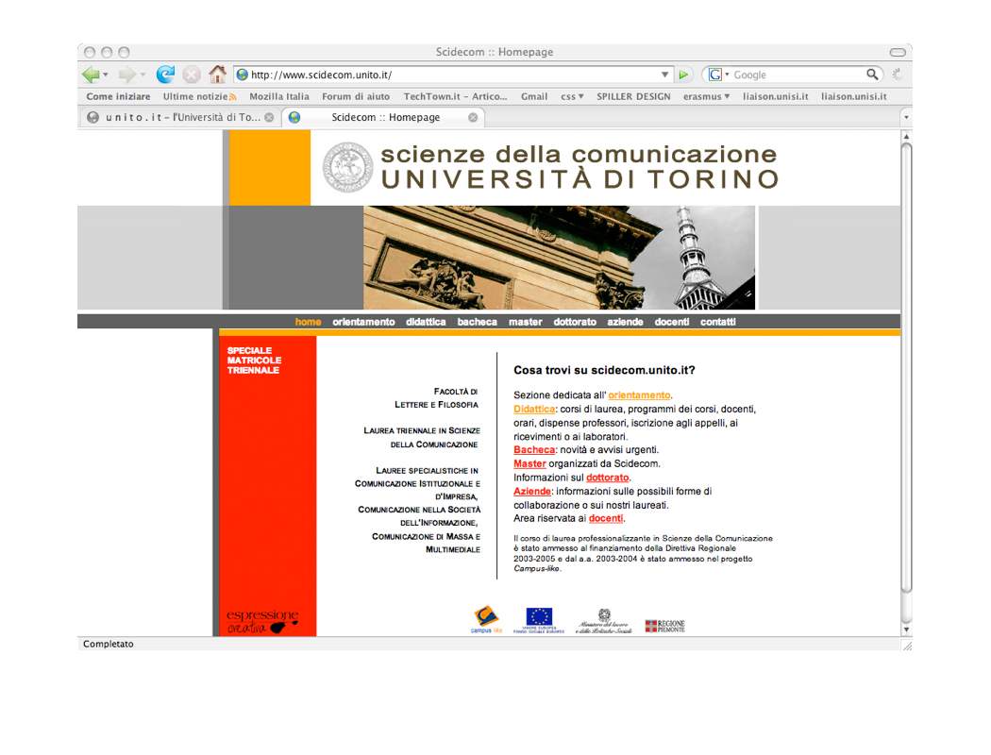Open the dottorato navigation item
Screen dimensions: 991x755
pyautogui.click(x=575, y=322)
